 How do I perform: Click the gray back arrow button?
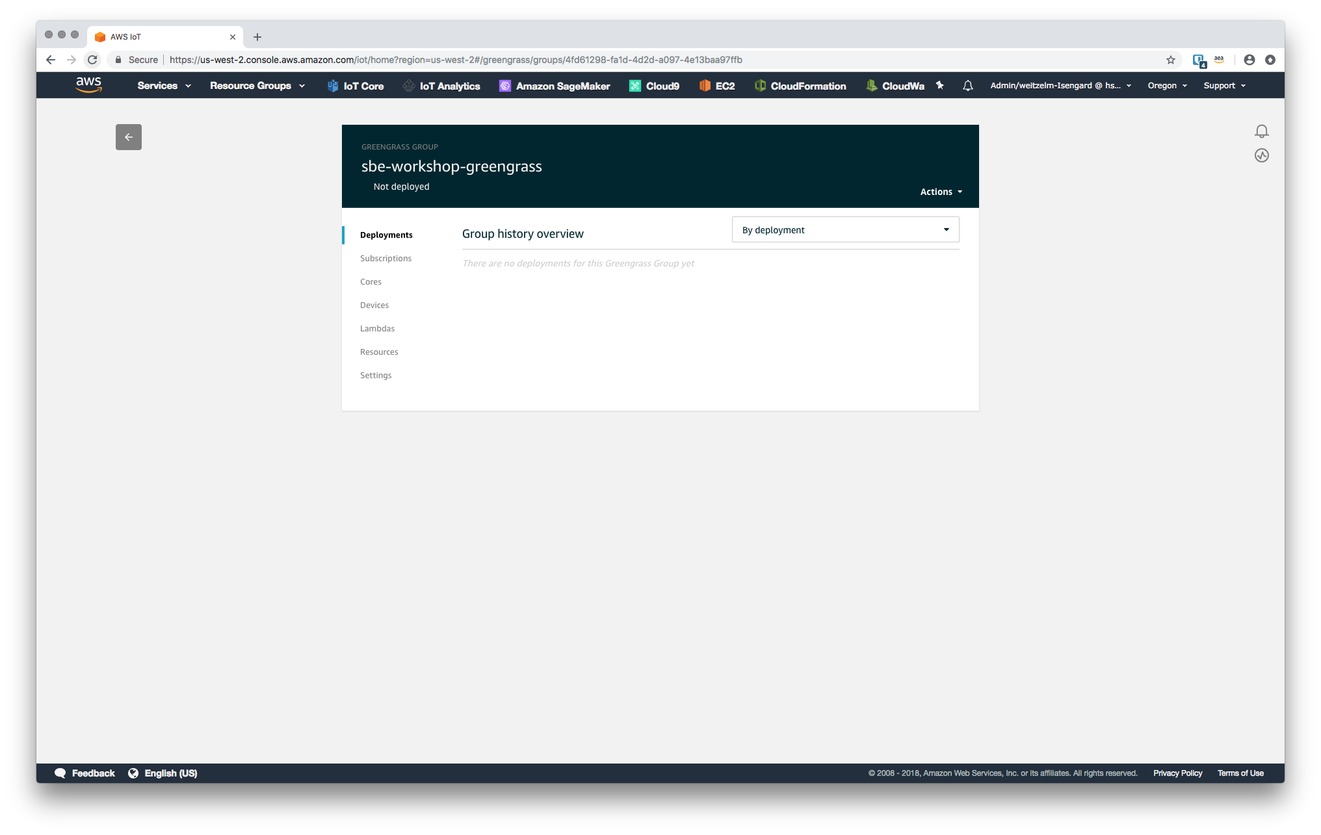tap(129, 137)
